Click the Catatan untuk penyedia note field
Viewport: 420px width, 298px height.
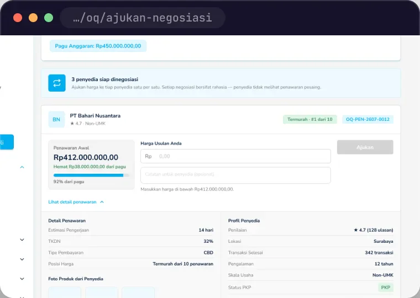[235, 175]
